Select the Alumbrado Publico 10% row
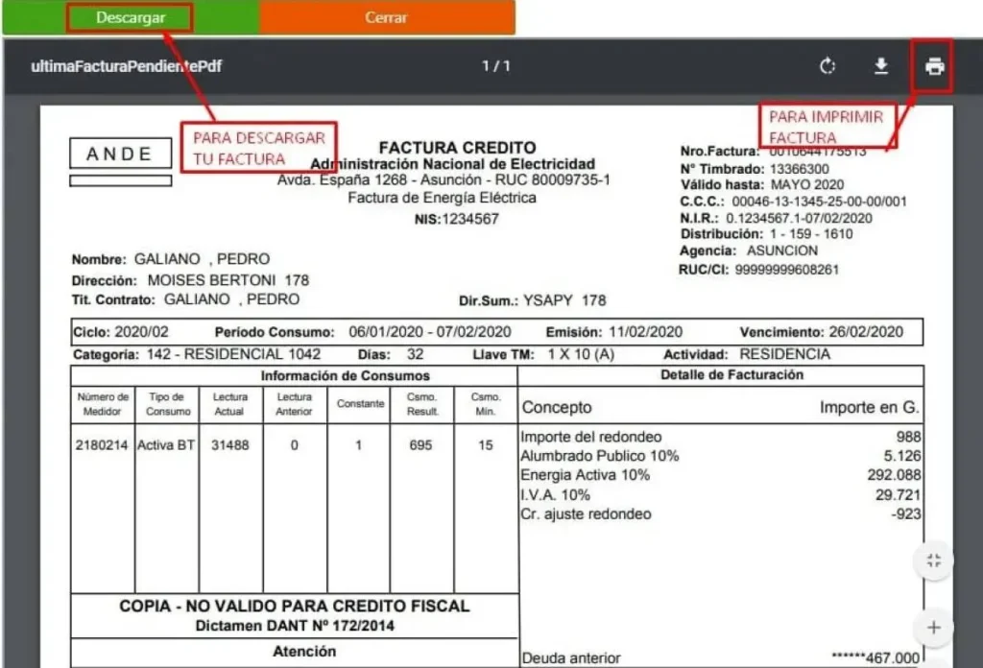 [x=720, y=456]
